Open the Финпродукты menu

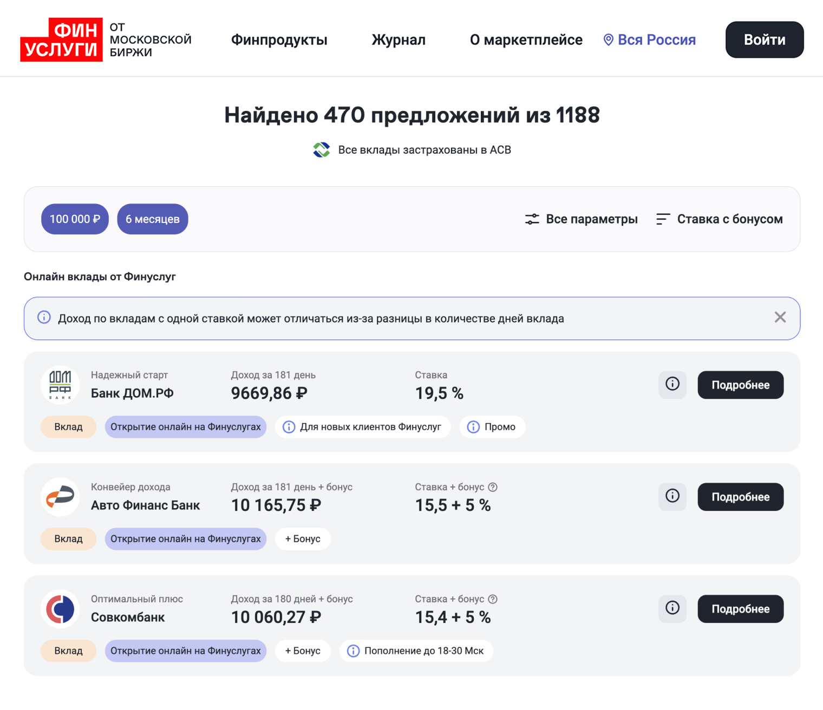click(279, 40)
